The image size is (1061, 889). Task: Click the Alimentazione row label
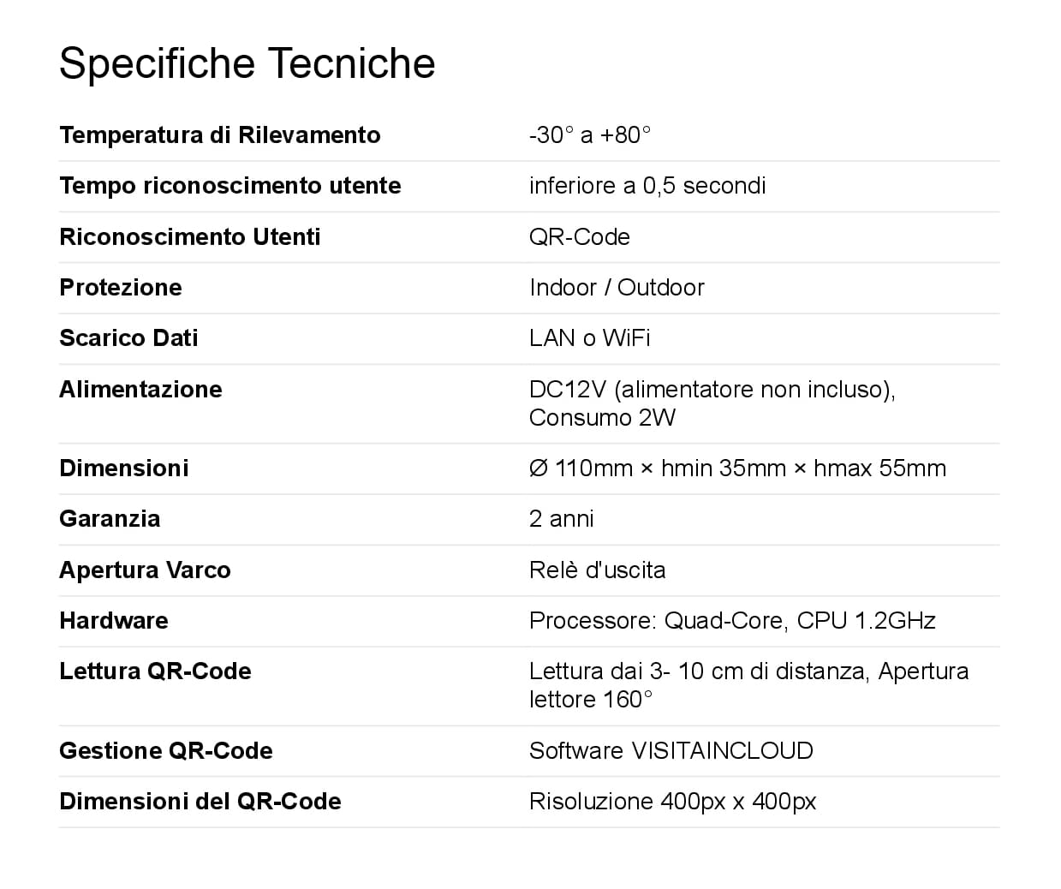coord(140,389)
